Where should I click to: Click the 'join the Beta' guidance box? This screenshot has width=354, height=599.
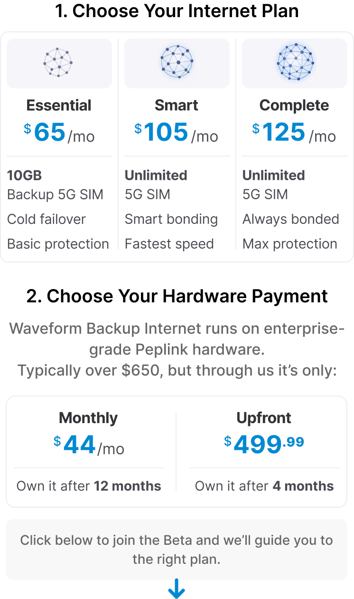pos(177,550)
